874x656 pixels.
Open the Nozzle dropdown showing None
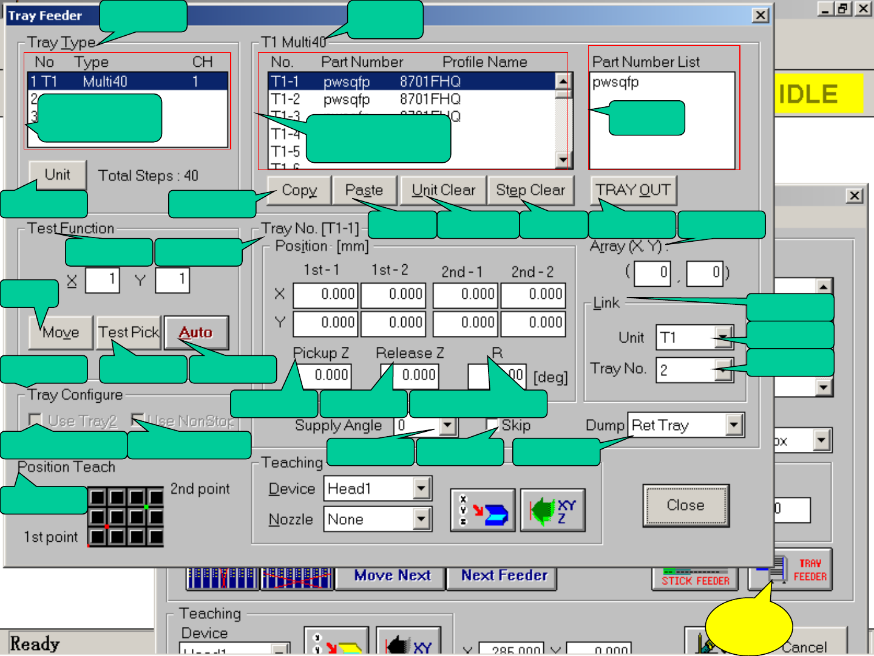coord(422,519)
